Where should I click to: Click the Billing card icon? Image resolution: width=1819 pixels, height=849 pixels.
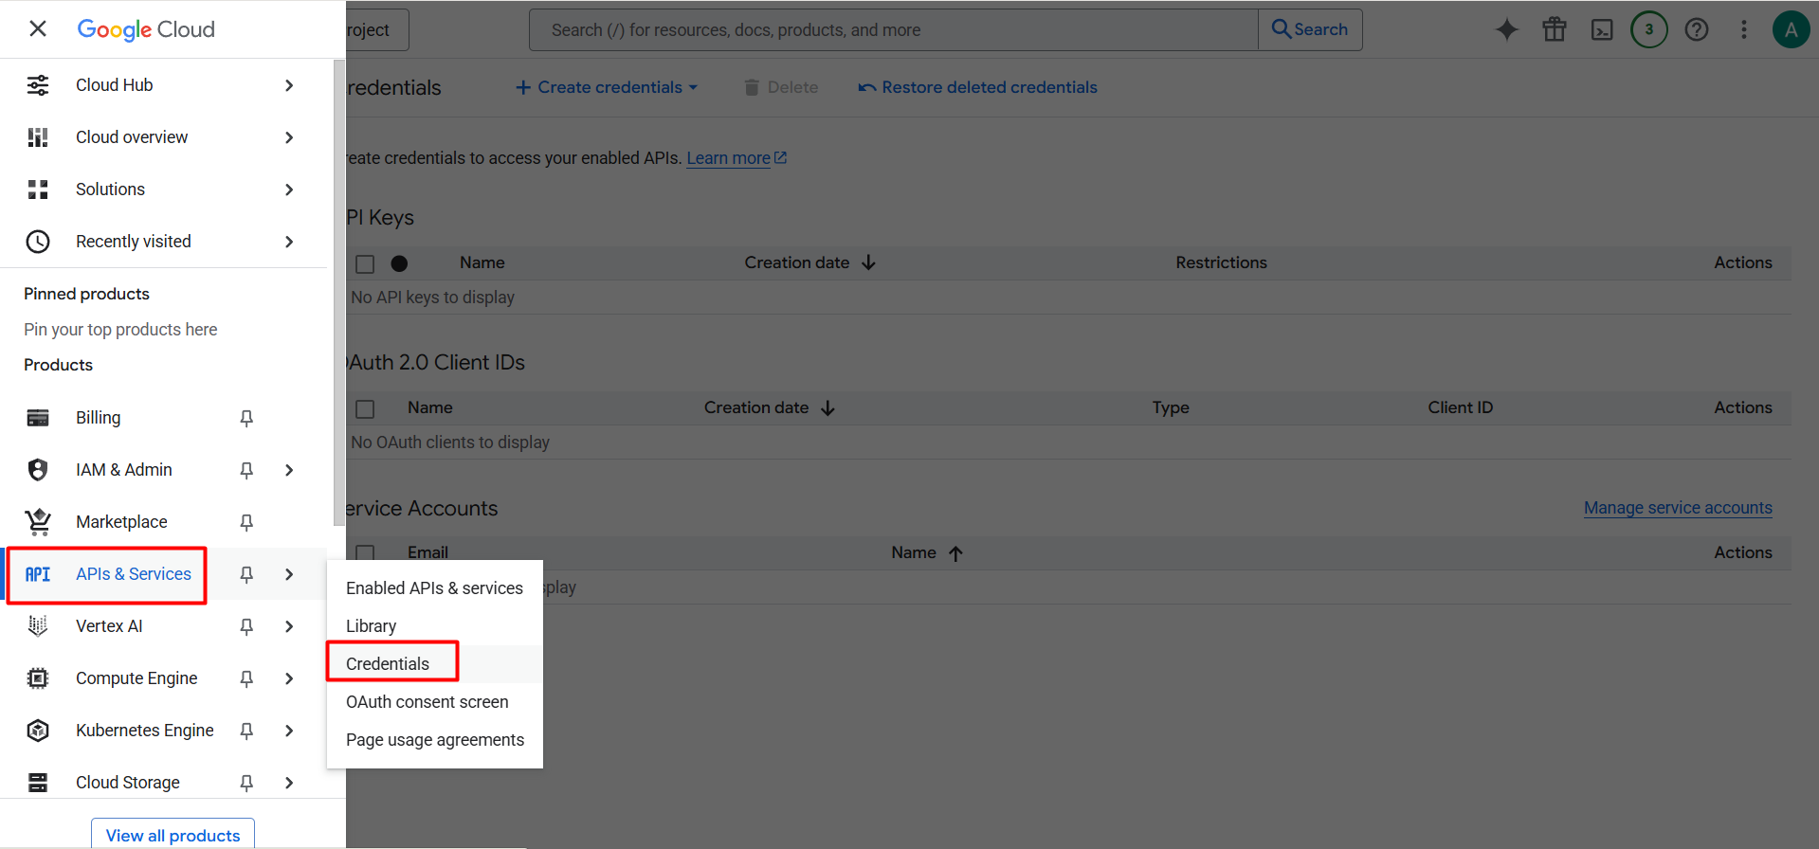point(38,418)
